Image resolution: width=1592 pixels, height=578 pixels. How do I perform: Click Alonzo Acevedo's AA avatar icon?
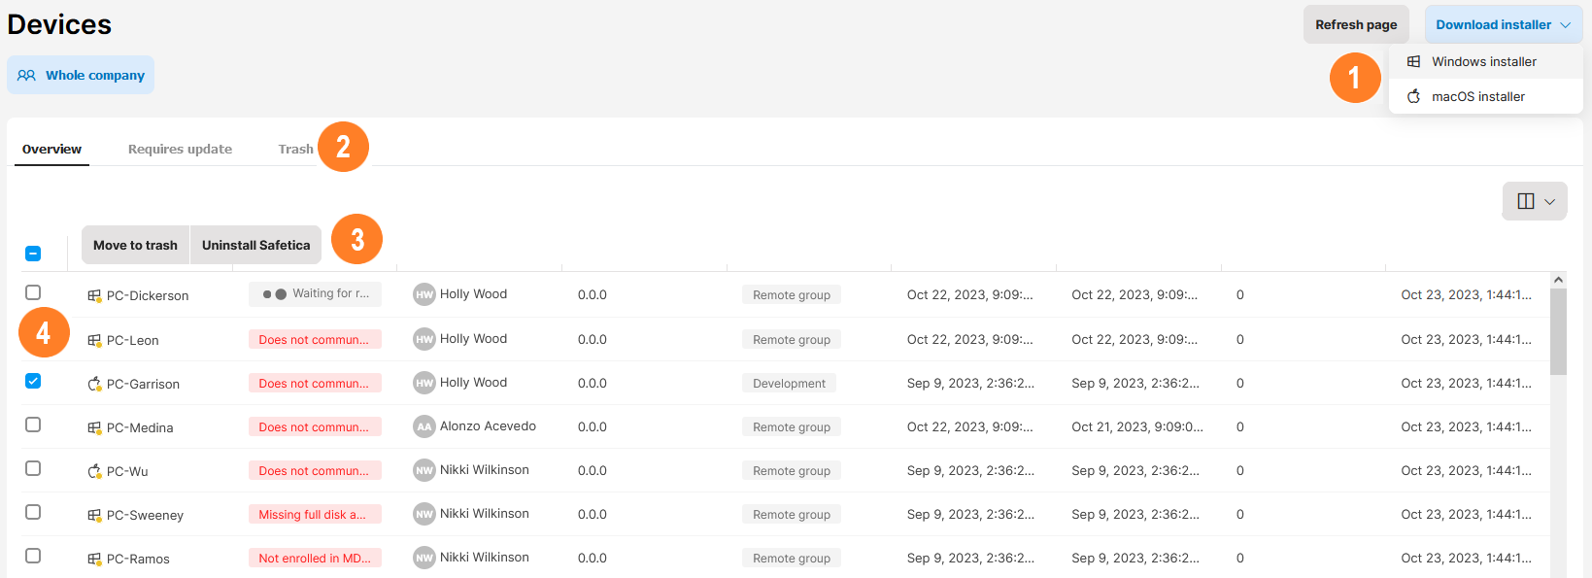423,426
